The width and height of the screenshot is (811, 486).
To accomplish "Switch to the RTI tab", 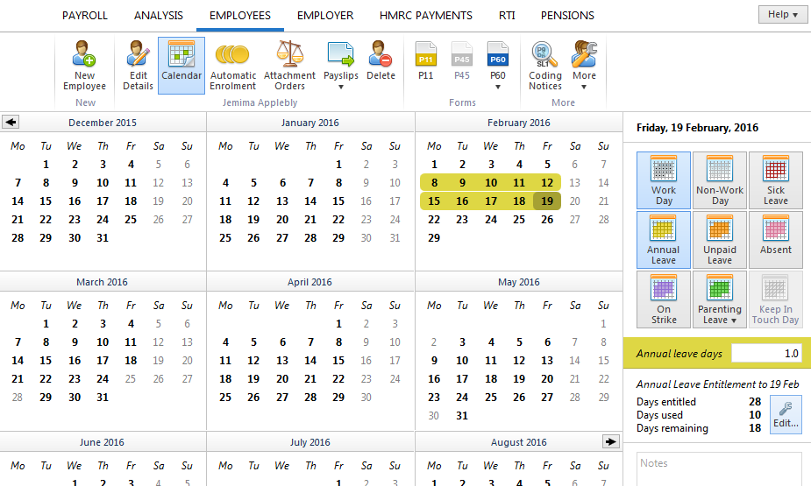I will 507,16.
